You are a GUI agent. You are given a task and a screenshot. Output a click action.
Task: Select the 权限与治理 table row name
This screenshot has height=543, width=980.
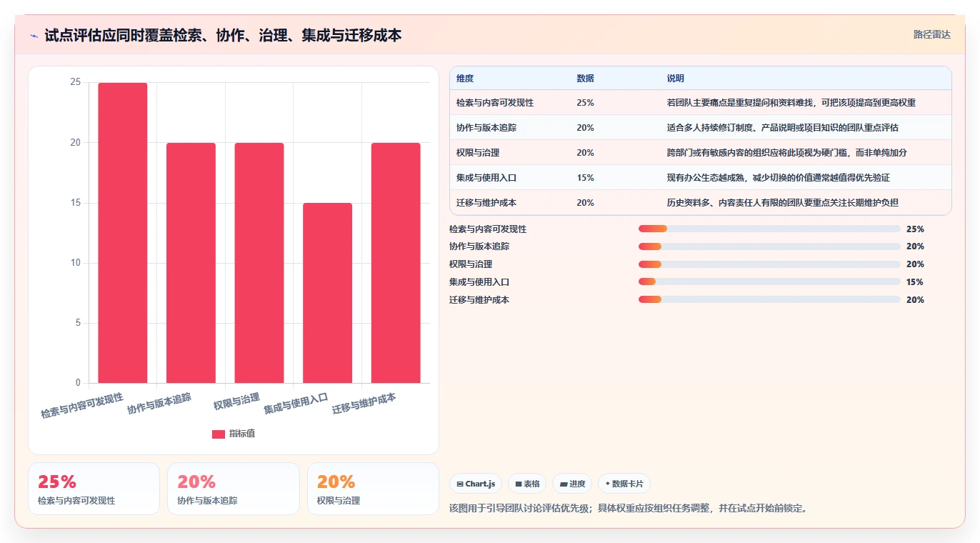(478, 153)
